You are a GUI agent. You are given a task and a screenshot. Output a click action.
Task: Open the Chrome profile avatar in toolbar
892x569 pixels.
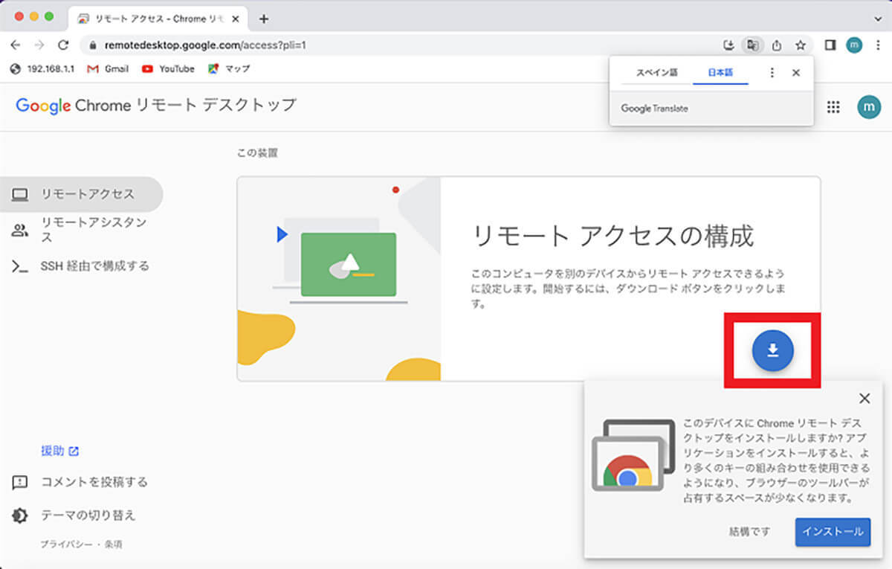854,45
